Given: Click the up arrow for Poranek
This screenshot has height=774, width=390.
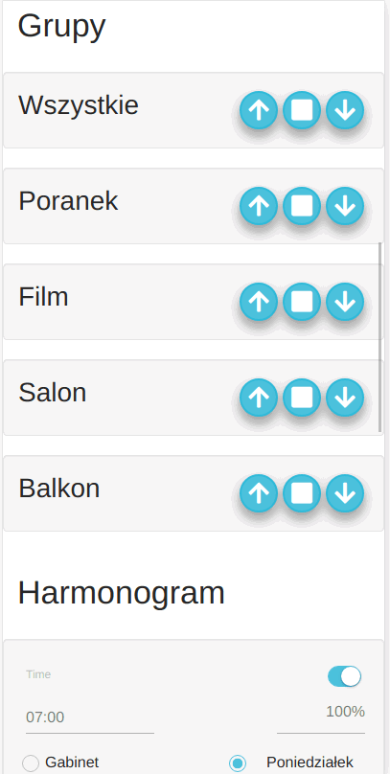Looking at the screenshot, I should pyautogui.click(x=259, y=206).
